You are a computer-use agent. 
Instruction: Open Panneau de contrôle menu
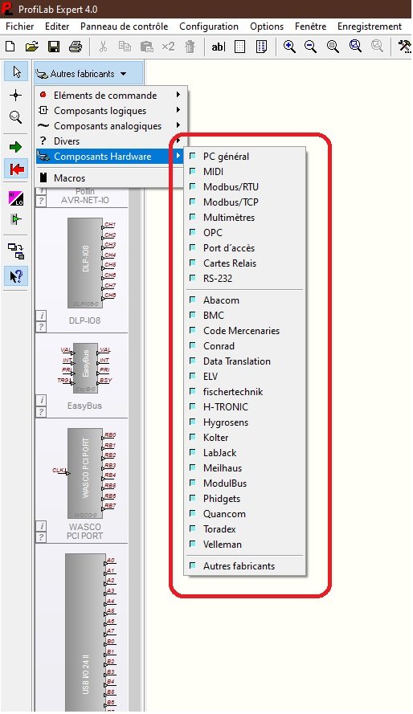point(125,27)
